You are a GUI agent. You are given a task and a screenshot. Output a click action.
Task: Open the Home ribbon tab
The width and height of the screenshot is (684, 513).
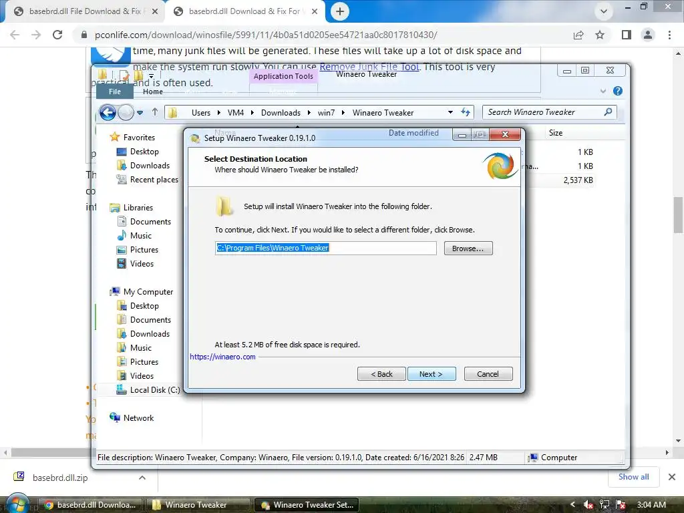(x=153, y=91)
